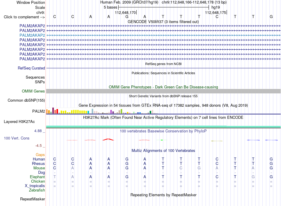Open GENCODE V50lift37 track title
281x206 pixels.
[x=163, y=22]
